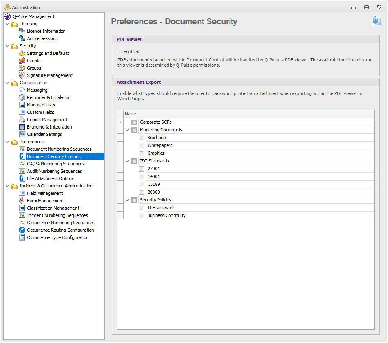Click the Form Management icon

click(x=22, y=201)
